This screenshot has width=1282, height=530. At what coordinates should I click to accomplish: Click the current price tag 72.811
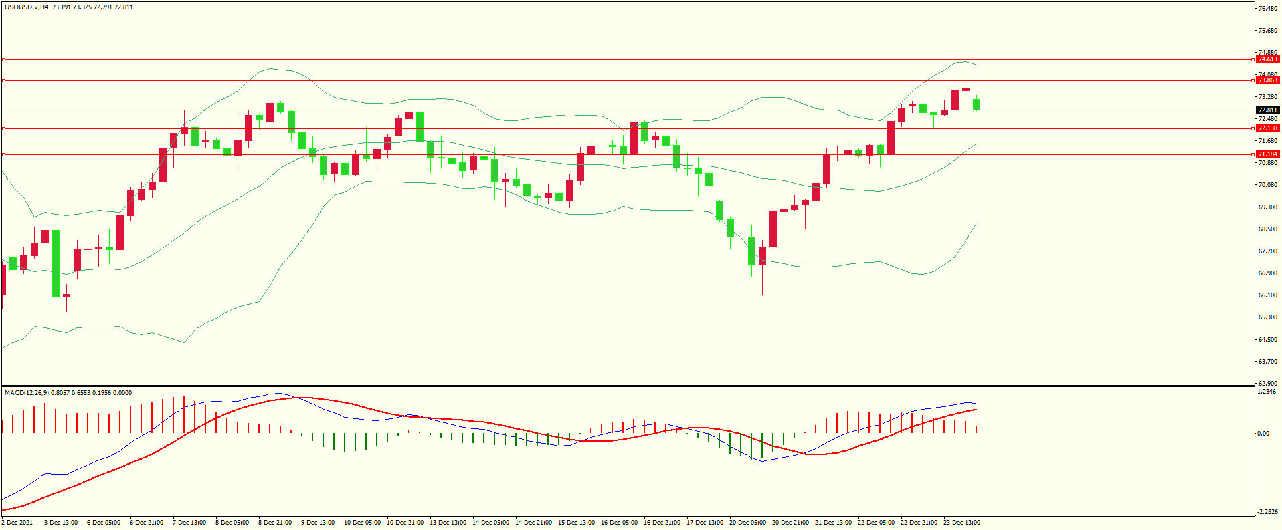[x=1267, y=110]
